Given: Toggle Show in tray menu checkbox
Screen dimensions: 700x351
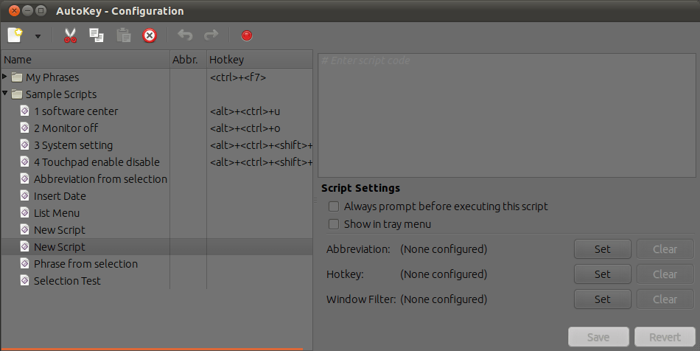Looking at the screenshot, I should click(334, 224).
